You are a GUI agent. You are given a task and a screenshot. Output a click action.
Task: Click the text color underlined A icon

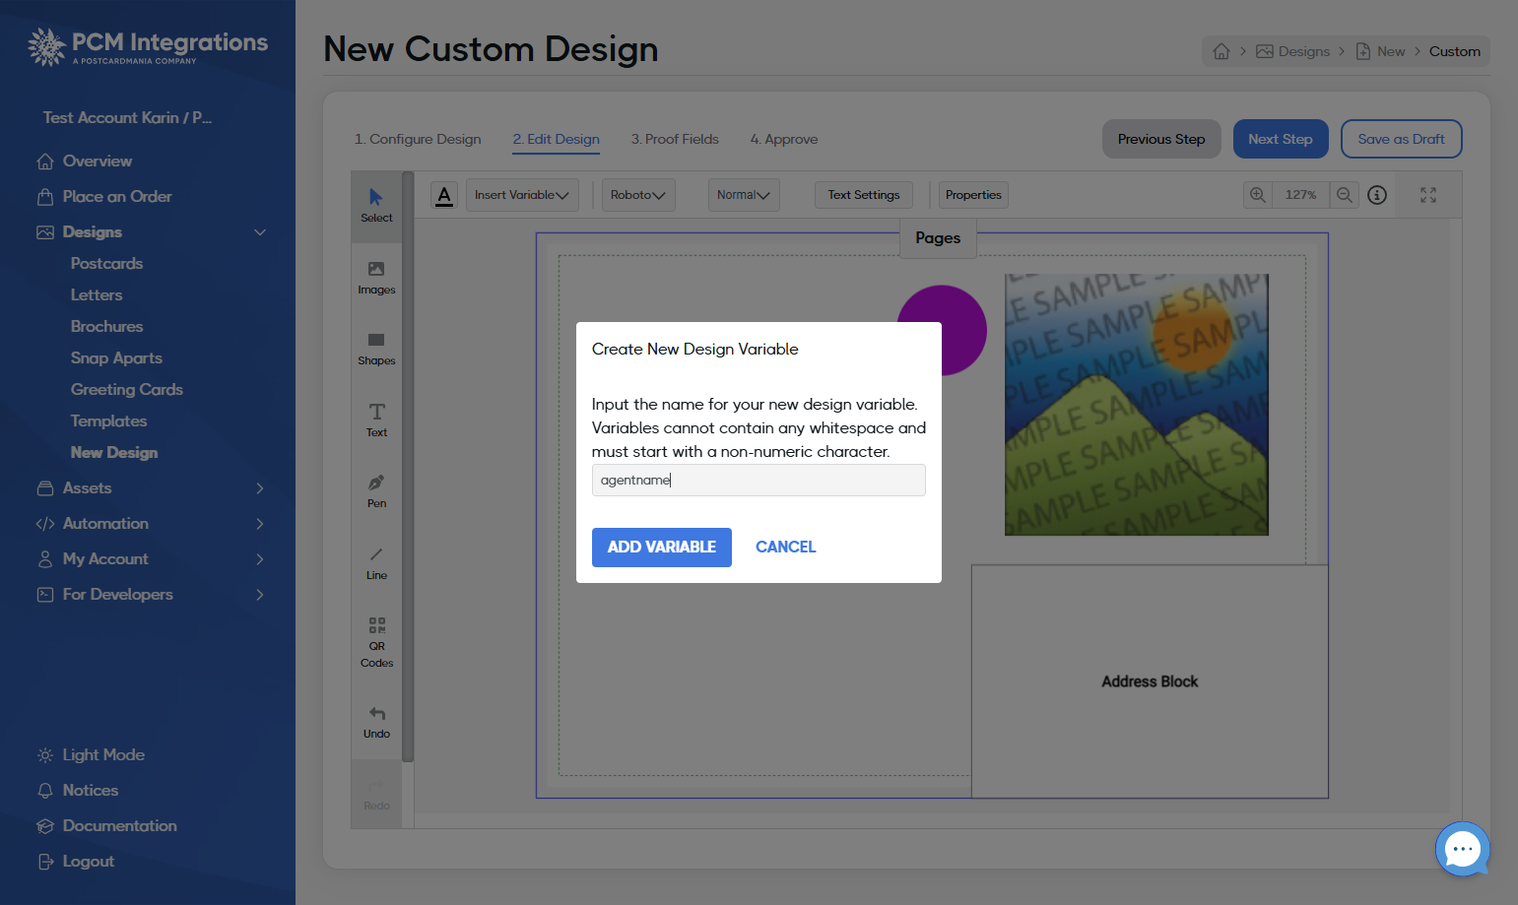(444, 195)
